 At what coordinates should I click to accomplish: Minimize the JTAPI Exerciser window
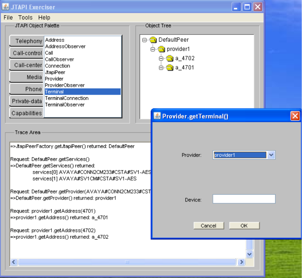coord(236,7)
